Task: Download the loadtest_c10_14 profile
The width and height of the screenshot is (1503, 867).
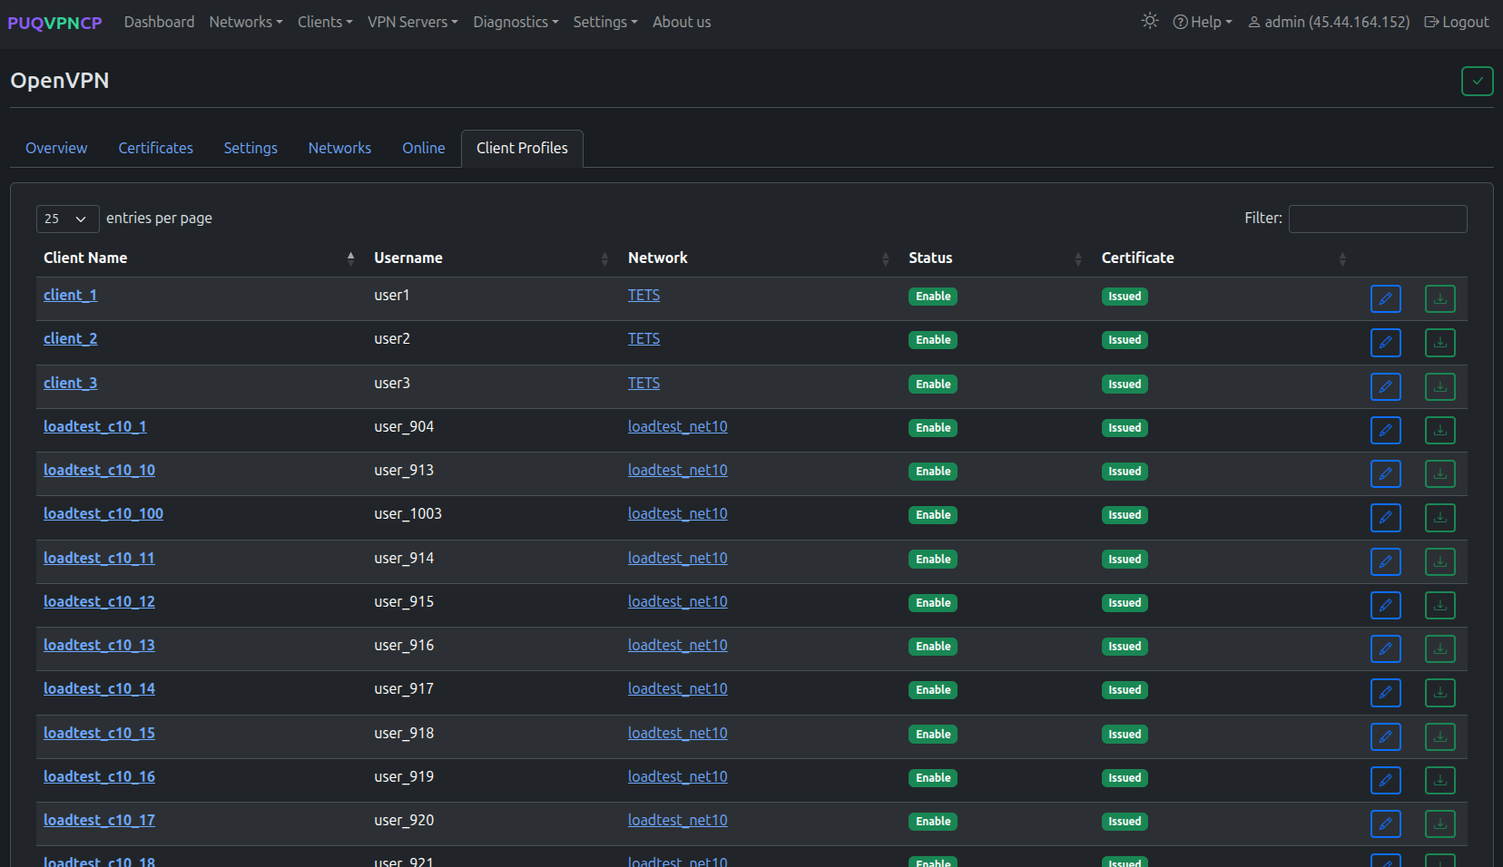Action: tap(1440, 692)
